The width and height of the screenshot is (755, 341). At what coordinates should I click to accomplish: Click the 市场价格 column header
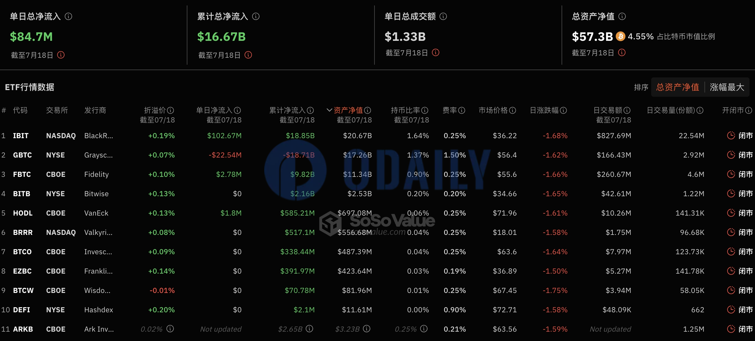click(x=493, y=110)
